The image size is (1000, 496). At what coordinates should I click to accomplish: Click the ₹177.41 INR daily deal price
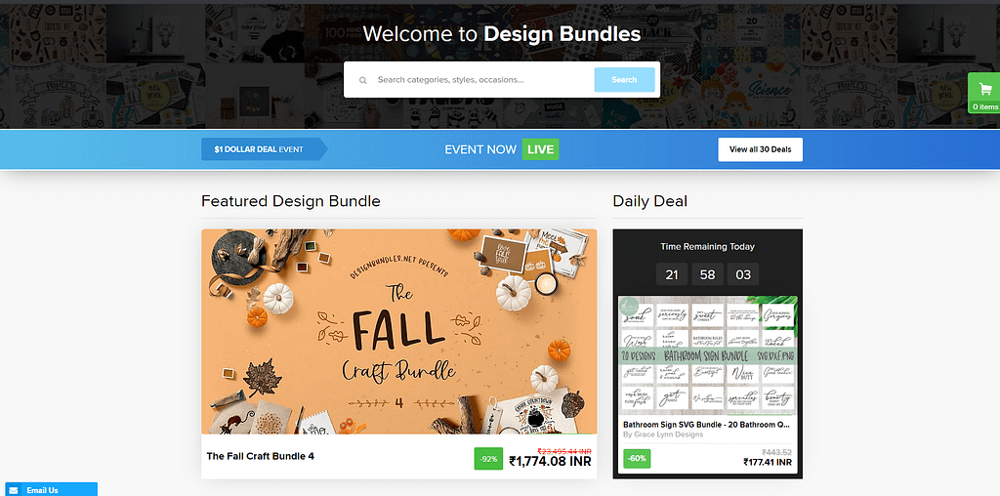[768, 462]
